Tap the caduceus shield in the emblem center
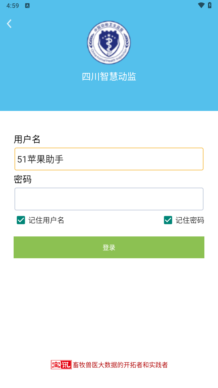Viewport: 218px width, 388px height. pos(109,42)
